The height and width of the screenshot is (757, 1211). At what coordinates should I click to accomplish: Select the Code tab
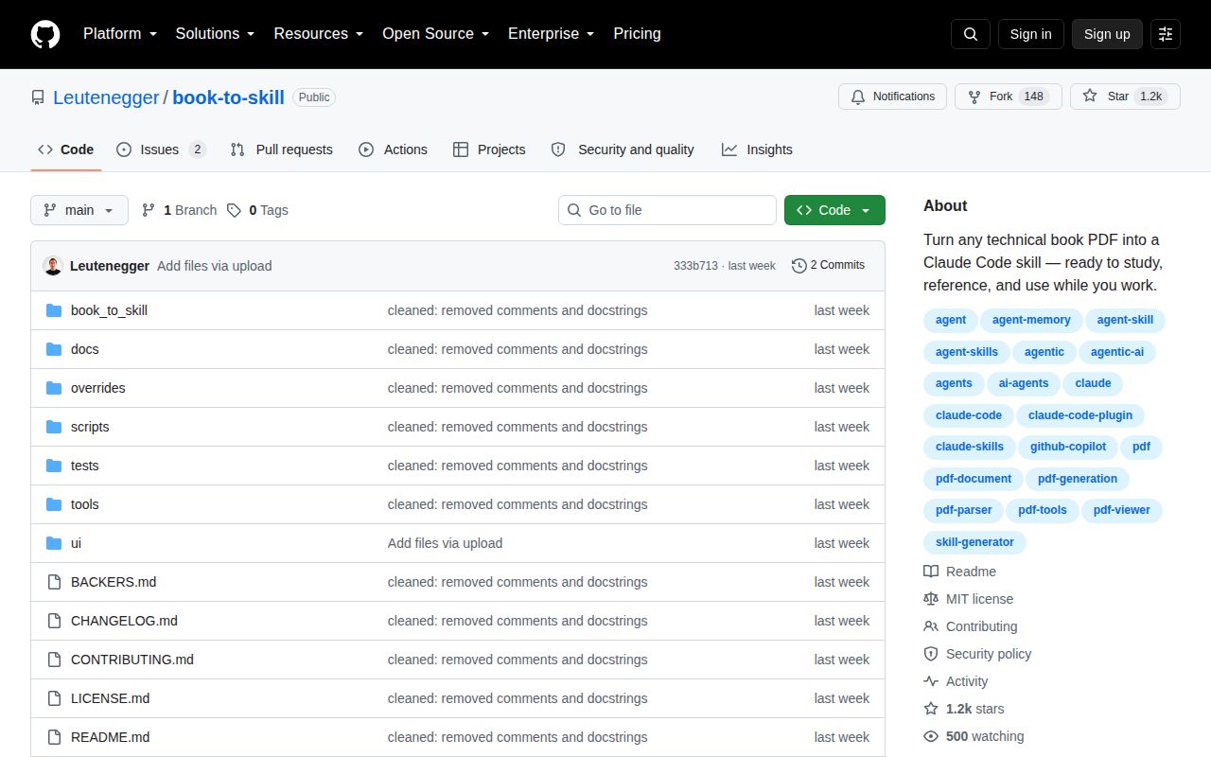coord(66,150)
